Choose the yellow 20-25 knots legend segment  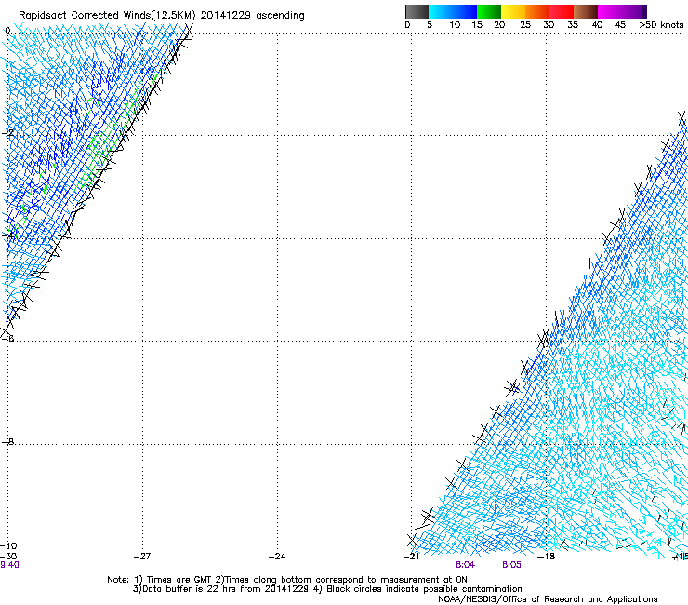click(513, 11)
